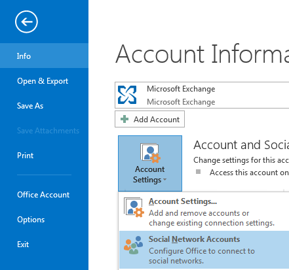The height and width of the screenshot is (270, 289).
Task: Click the 'Change settings for this acc' text
Action: tap(241, 160)
